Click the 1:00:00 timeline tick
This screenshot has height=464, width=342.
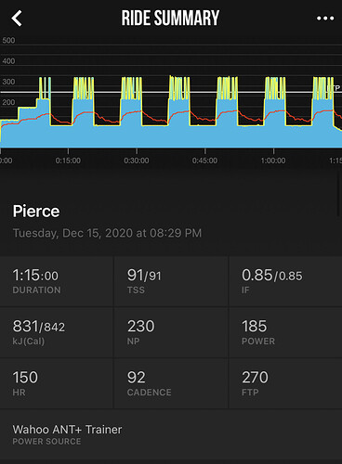(273, 161)
